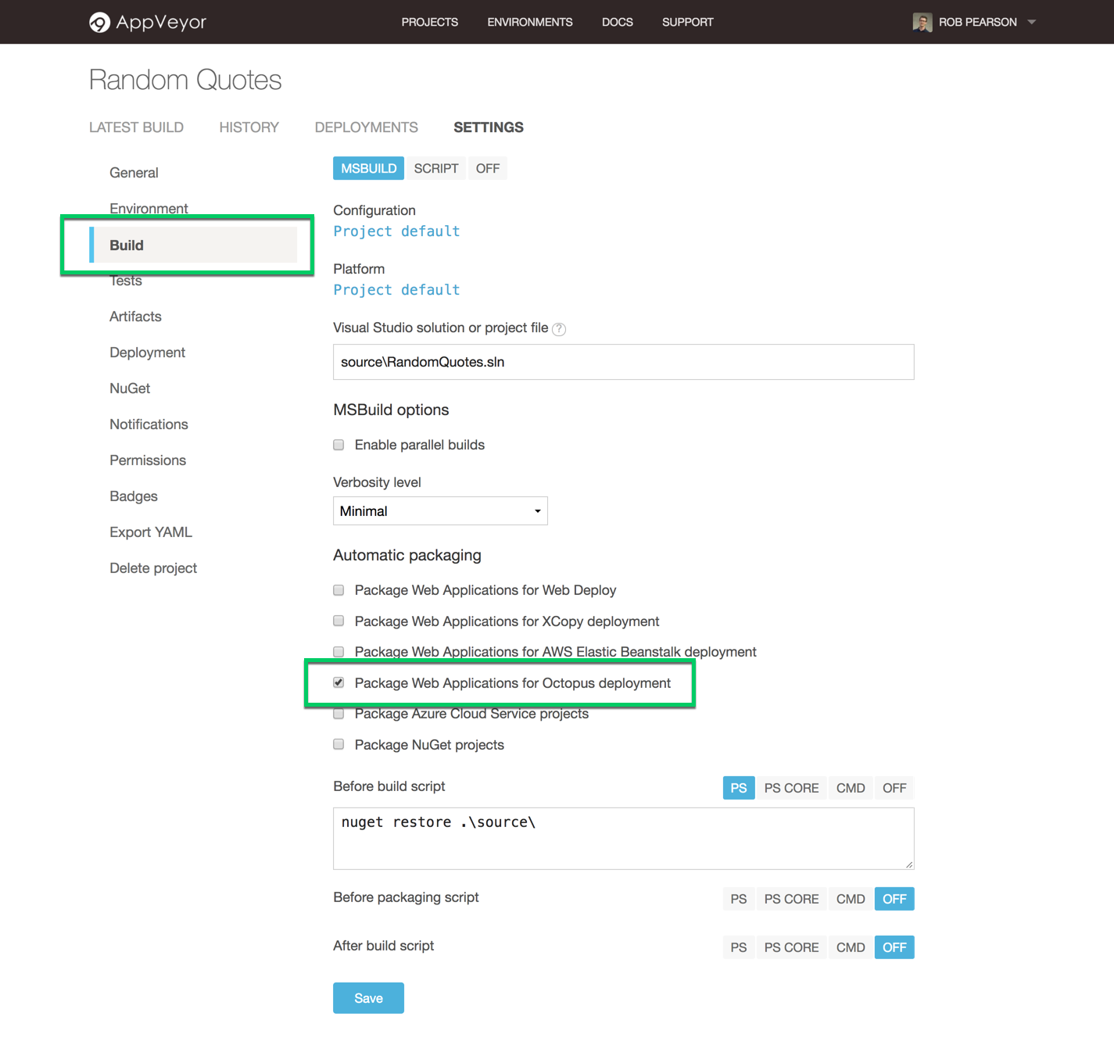Open the Export YAML section
The image size is (1114, 1049).
(151, 532)
